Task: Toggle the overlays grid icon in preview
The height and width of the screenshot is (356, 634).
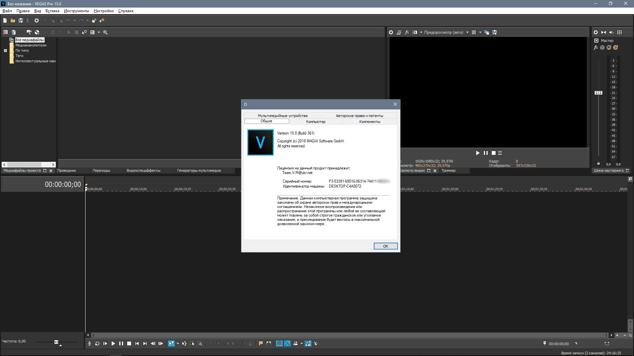Action: pos(474,32)
